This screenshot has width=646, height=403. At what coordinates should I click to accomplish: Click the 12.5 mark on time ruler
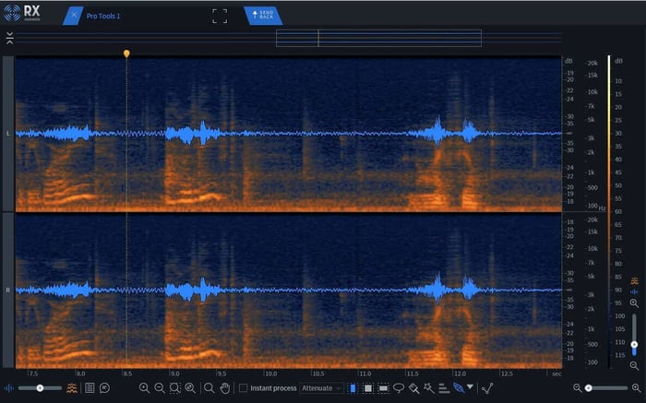coord(507,373)
